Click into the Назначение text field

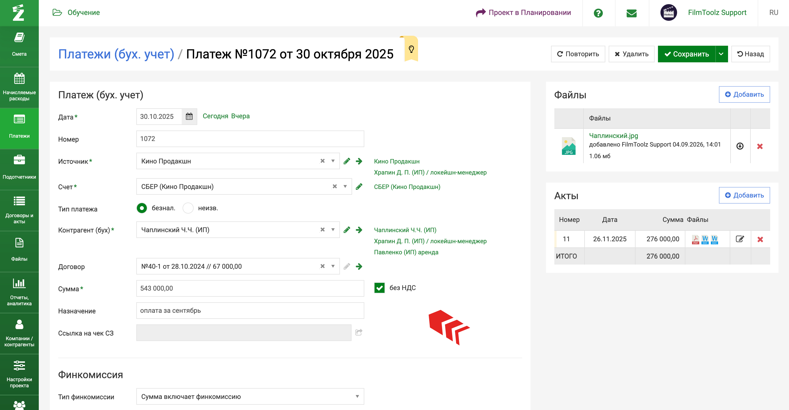tap(250, 311)
